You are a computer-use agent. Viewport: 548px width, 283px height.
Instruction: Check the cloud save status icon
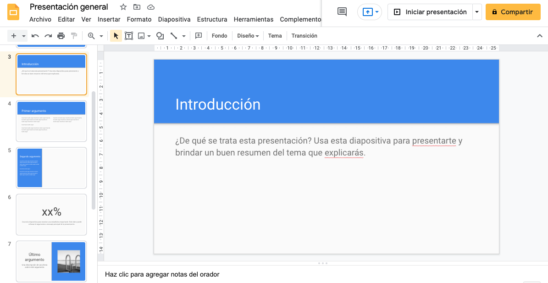[x=151, y=7]
